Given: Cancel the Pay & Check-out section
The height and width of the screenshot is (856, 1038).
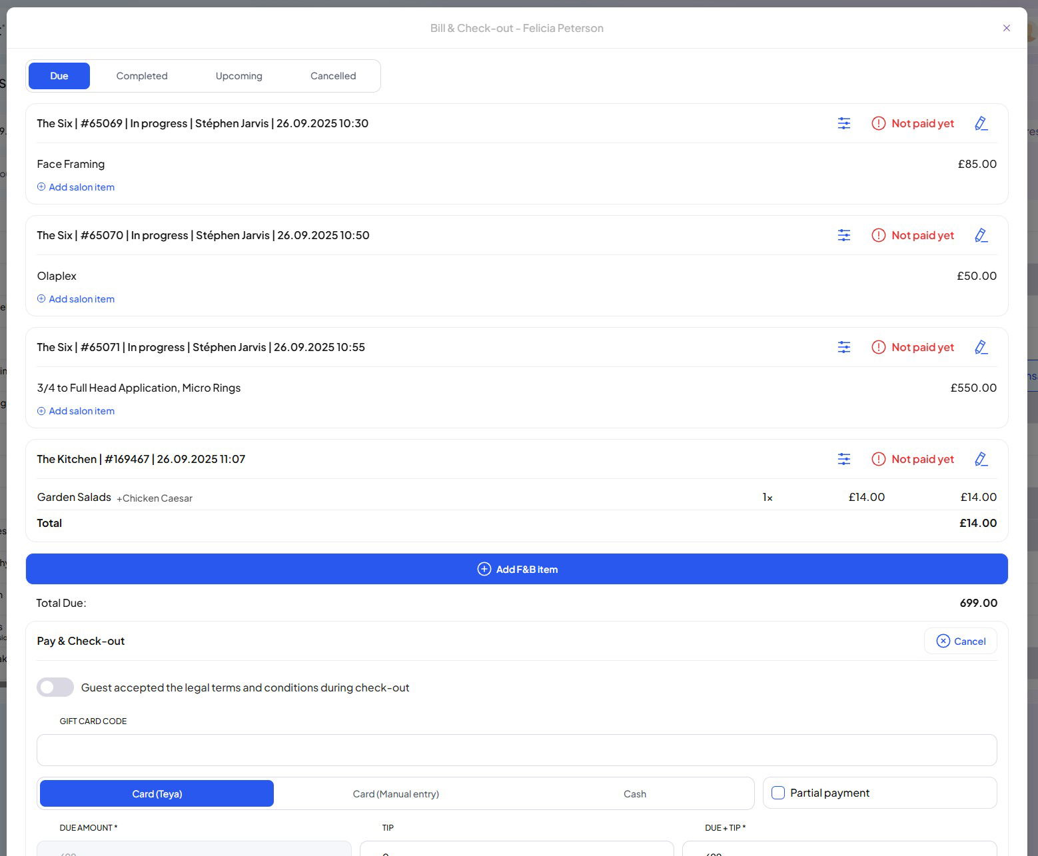Looking at the screenshot, I should click(960, 641).
